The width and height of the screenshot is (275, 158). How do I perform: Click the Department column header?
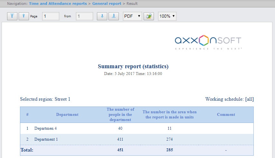pos(67,115)
